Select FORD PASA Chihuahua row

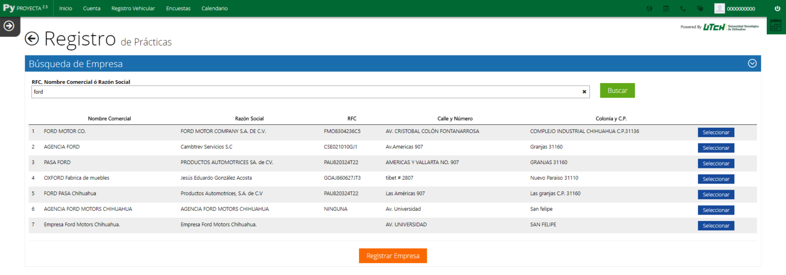(x=716, y=194)
